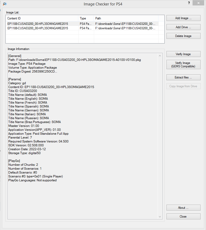
Task: Close the Image Checker window
Action: [x=198, y=3]
